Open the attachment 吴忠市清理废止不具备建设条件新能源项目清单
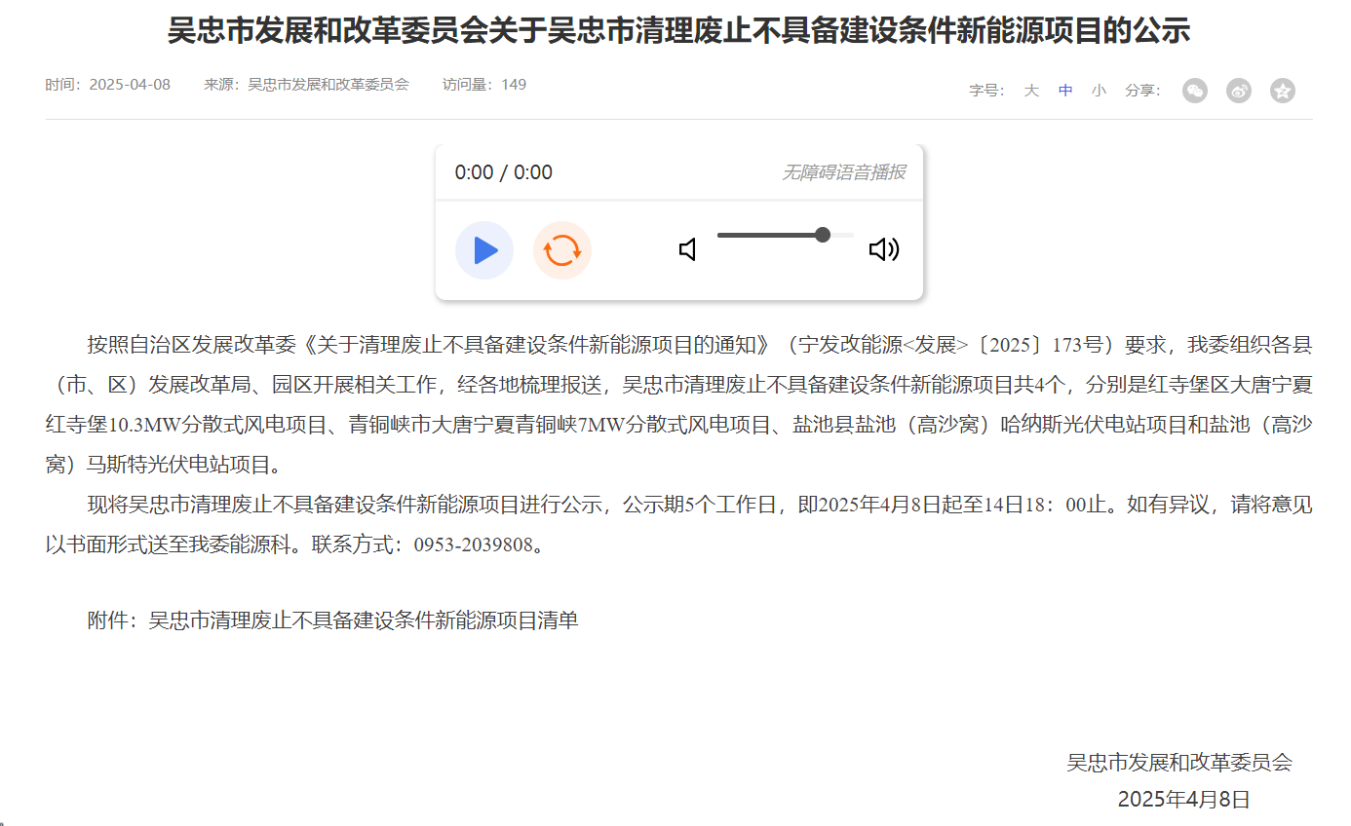Screen dimensions: 1351x826 click(363, 620)
